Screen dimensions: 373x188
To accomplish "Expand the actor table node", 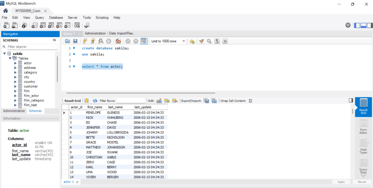I will coord(15,63).
